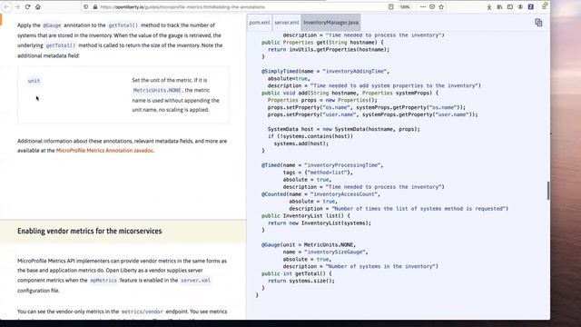Switch to the pom.xml tab
This screenshot has height=327, width=581.
pos(260,23)
